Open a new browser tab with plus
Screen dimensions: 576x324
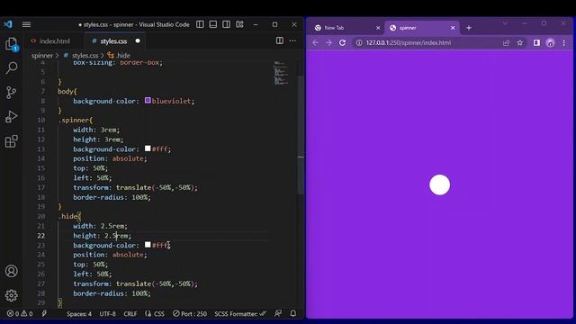tap(469, 28)
